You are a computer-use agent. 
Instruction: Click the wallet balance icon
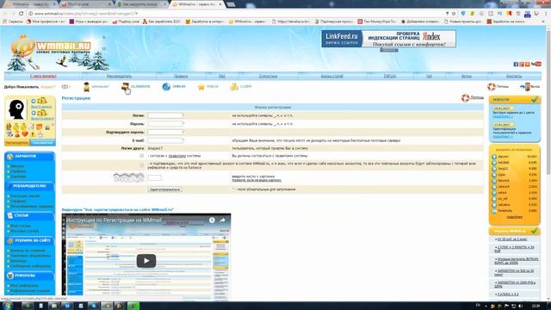click(x=125, y=86)
